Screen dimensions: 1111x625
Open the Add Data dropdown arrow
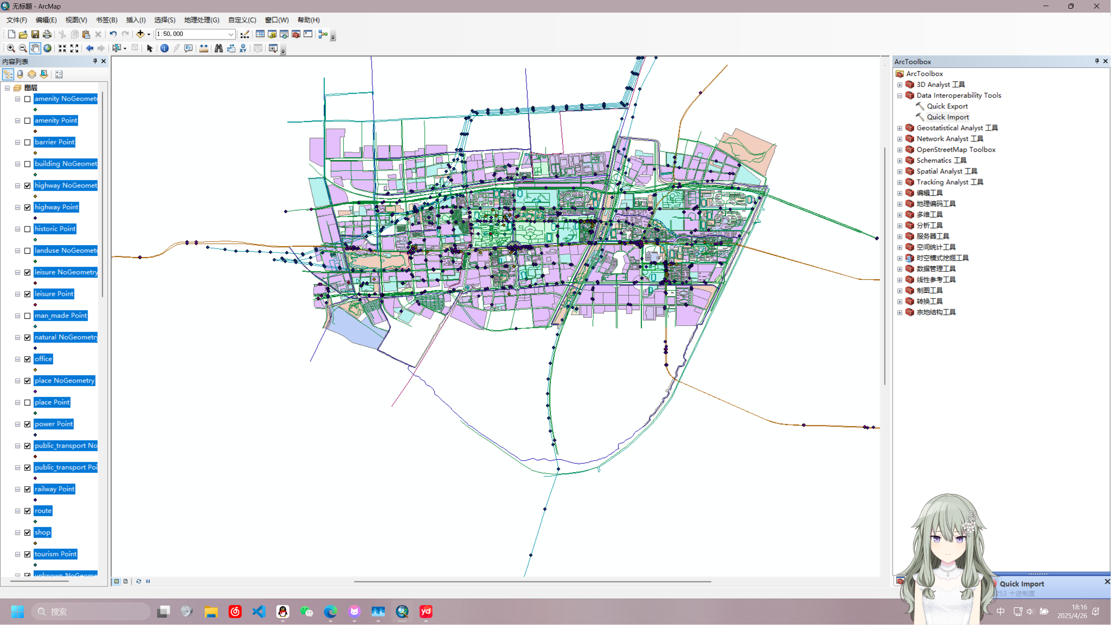tap(149, 34)
